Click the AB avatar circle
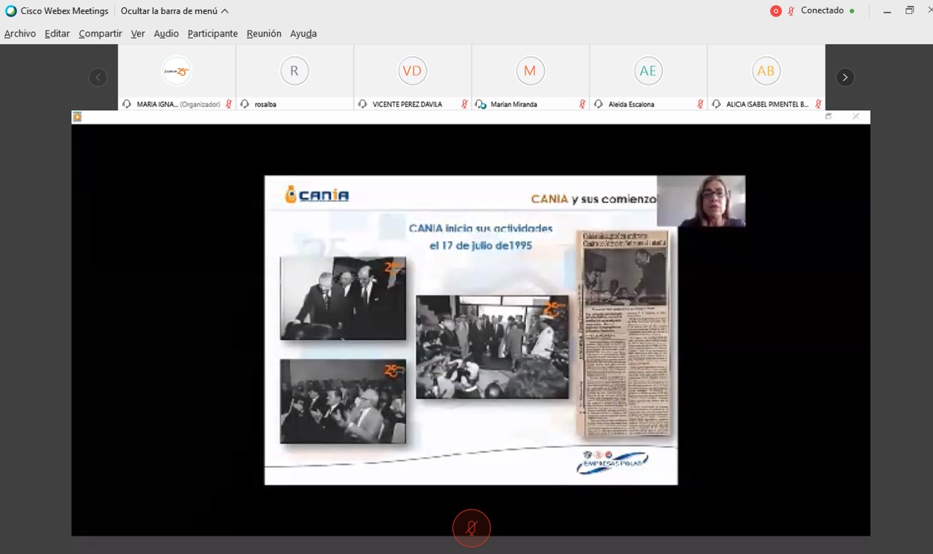 765,71
